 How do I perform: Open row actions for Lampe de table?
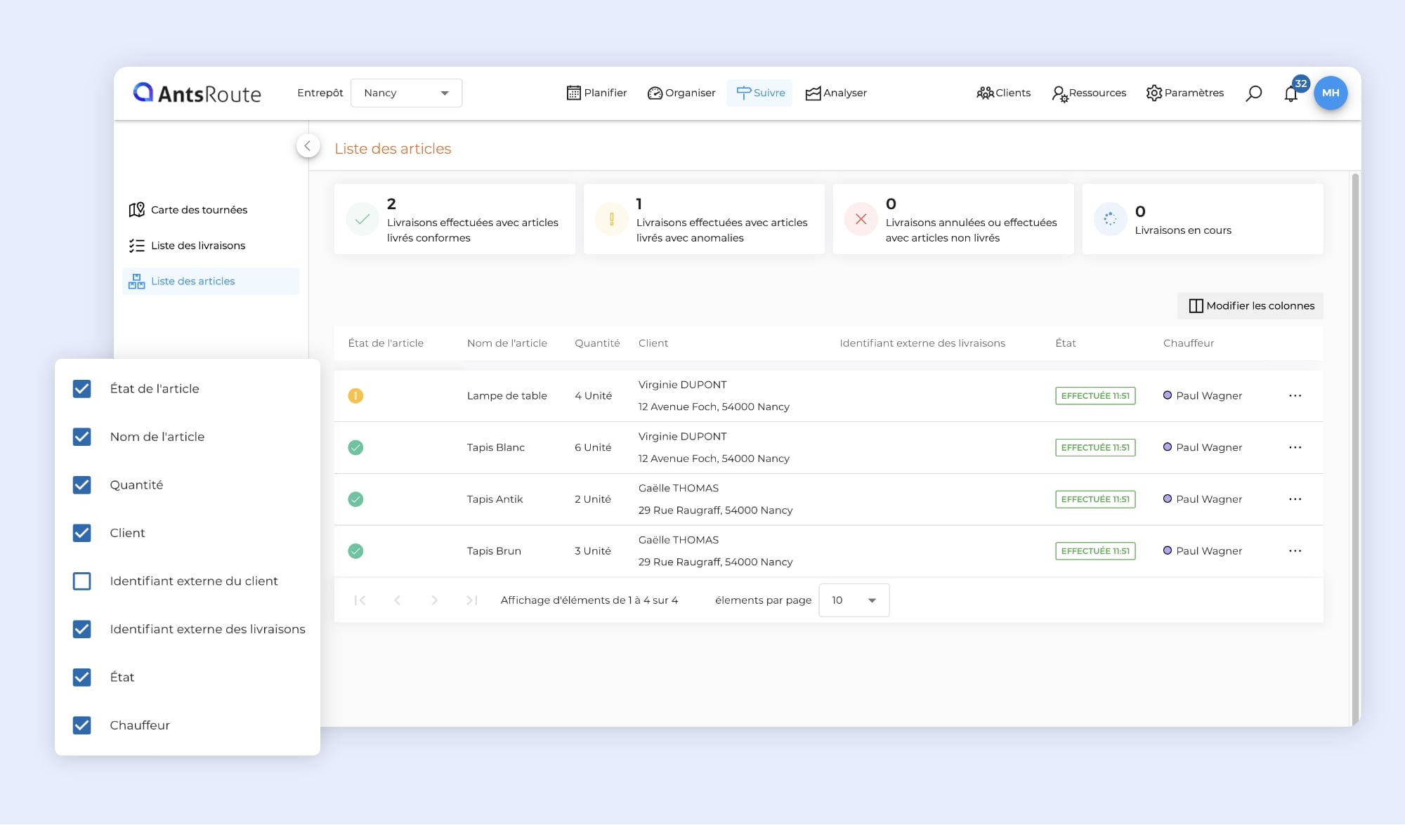coord(1295,396)
